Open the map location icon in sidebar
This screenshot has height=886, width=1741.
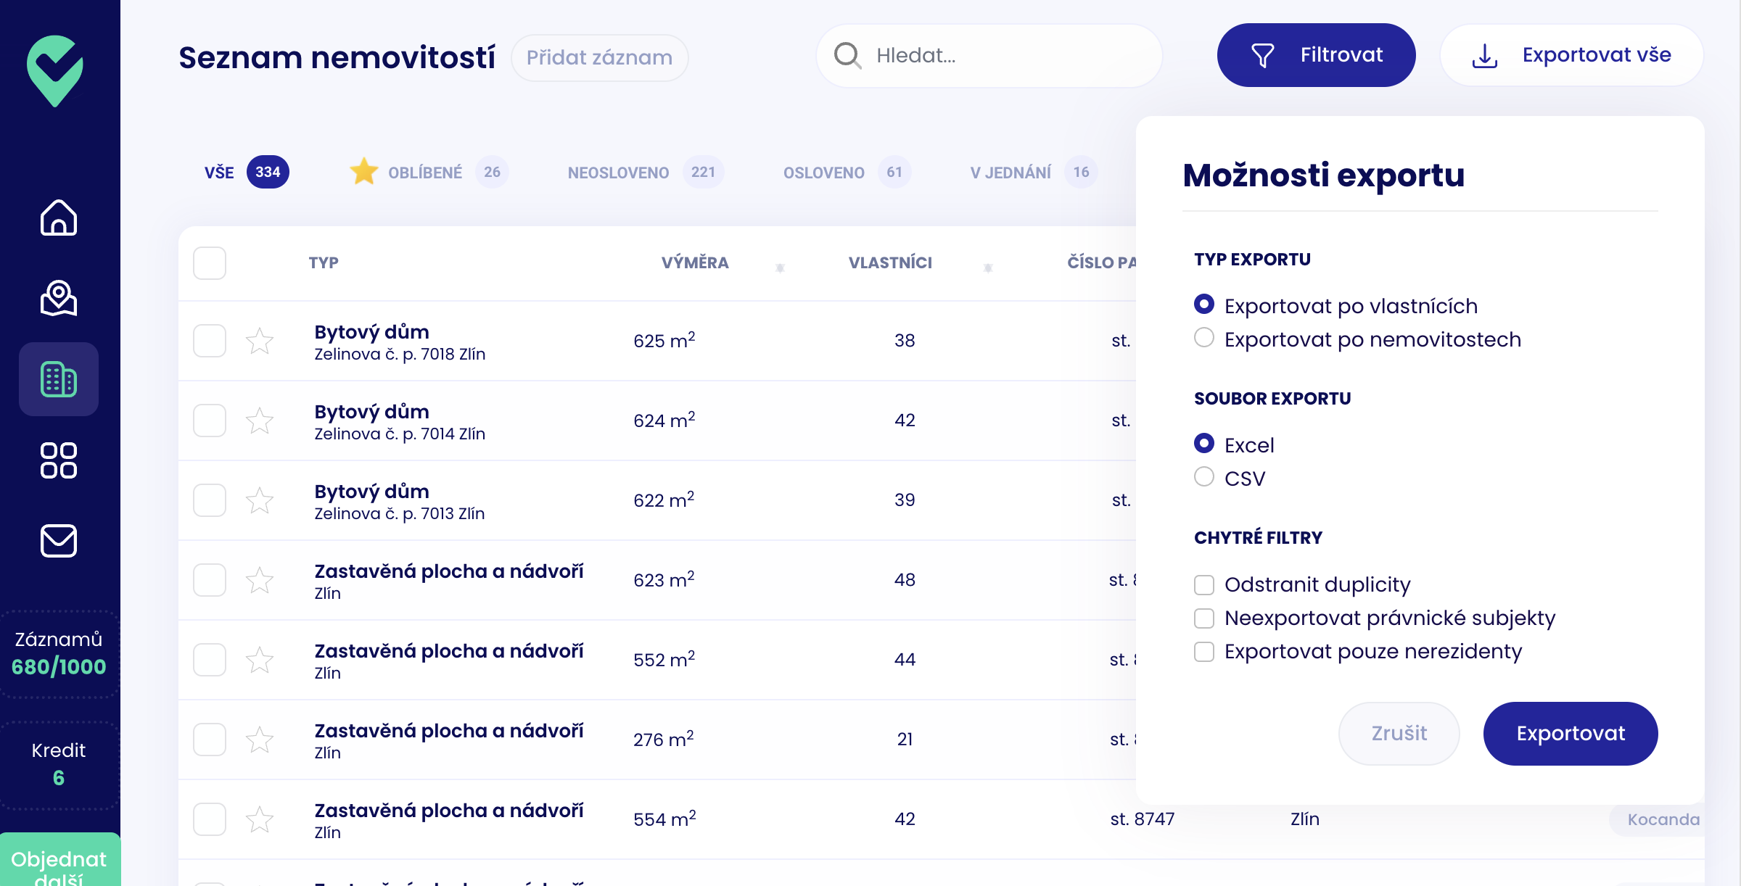click(x=58, y=298)
